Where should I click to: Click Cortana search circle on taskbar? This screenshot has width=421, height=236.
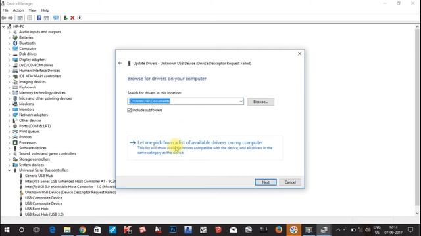22,230
